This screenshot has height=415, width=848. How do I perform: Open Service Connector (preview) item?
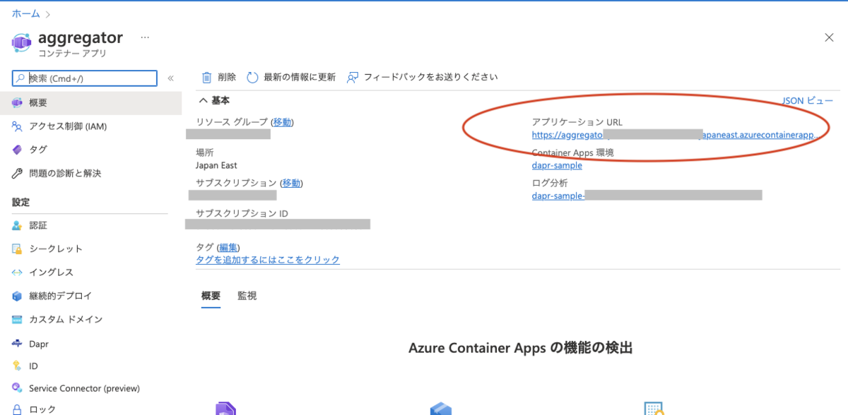click(x=84, y=388)
